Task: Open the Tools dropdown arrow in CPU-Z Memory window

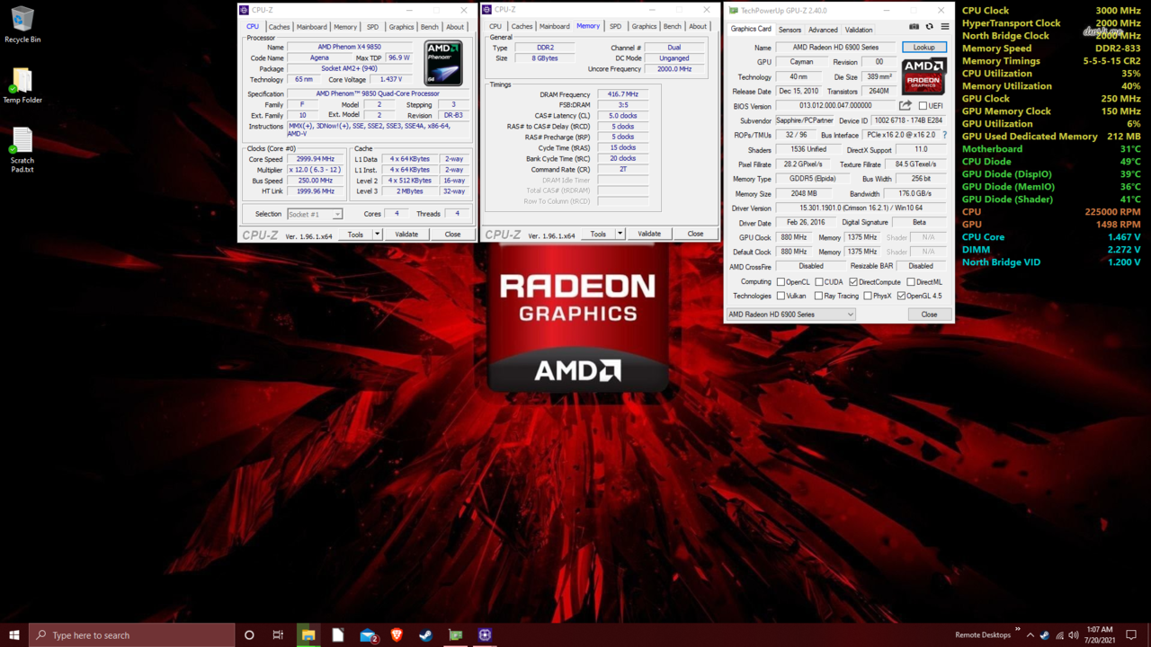Action: [x=620, y=234]
